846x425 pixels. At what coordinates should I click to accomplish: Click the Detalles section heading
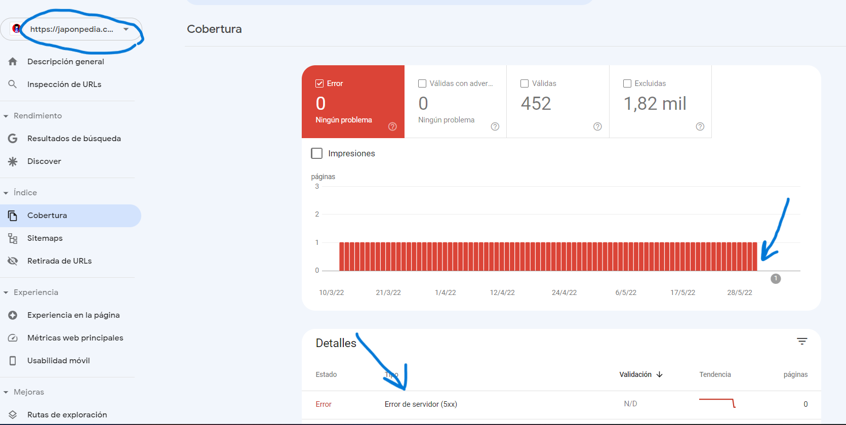pyautogui.click(x=336, y=343)
